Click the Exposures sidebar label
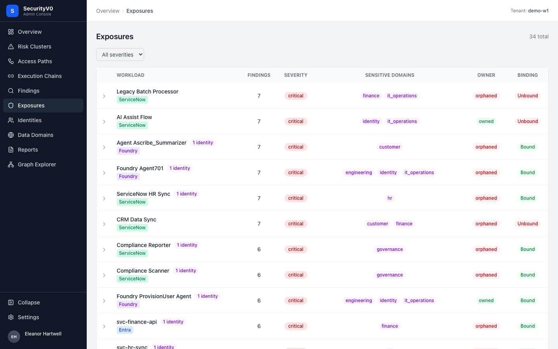This screenshot has width=558, height=349. tap(31, 105)
